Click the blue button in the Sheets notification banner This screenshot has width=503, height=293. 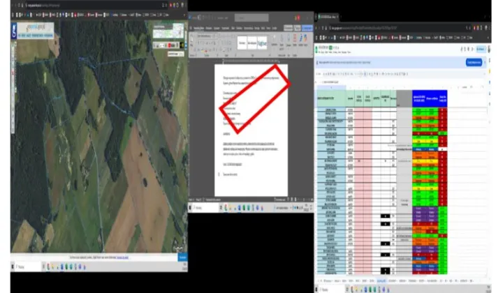[474, 63]
